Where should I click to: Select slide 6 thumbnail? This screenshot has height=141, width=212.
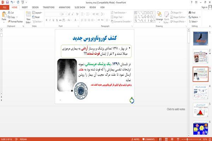click(x=200, y=128)
